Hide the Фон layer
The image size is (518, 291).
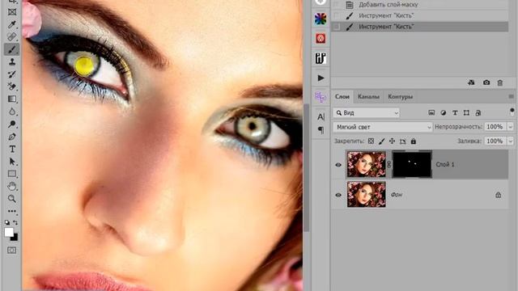coord(338,195)
